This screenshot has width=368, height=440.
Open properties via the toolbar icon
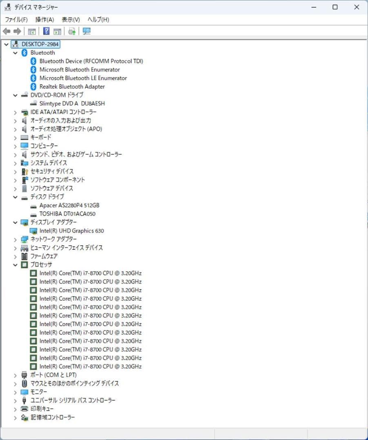(57, 31)
